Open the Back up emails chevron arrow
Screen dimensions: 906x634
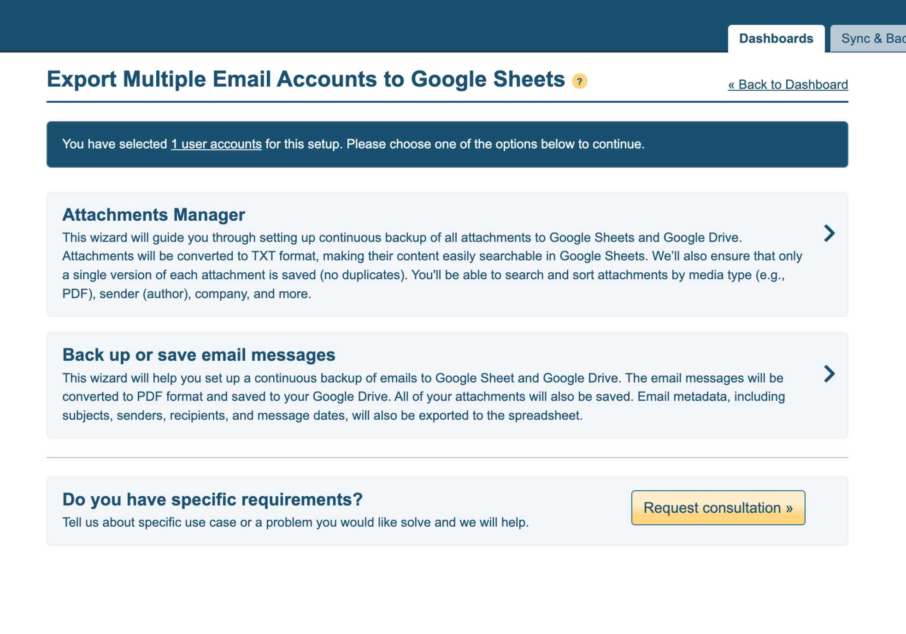click(829, 374)
